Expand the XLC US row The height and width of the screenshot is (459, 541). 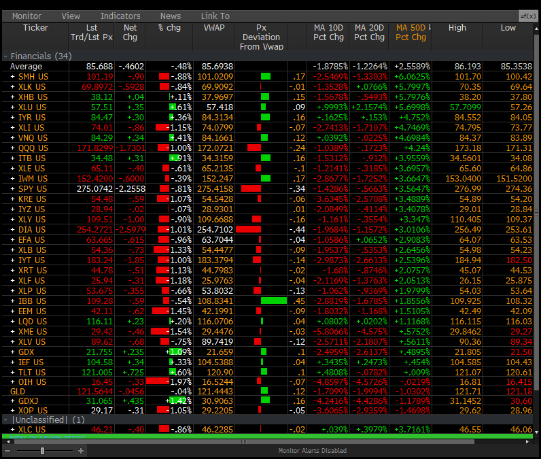click(13, 430)
